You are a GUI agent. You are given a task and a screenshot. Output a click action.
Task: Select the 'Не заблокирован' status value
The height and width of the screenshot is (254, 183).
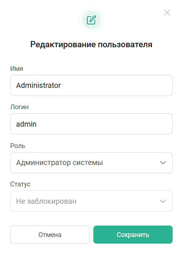pos(46,201)
